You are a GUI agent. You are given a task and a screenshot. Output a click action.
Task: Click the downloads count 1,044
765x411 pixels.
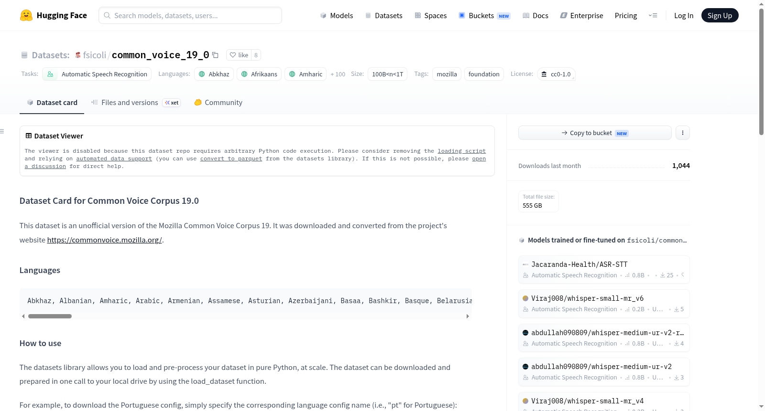coord(681,166)
